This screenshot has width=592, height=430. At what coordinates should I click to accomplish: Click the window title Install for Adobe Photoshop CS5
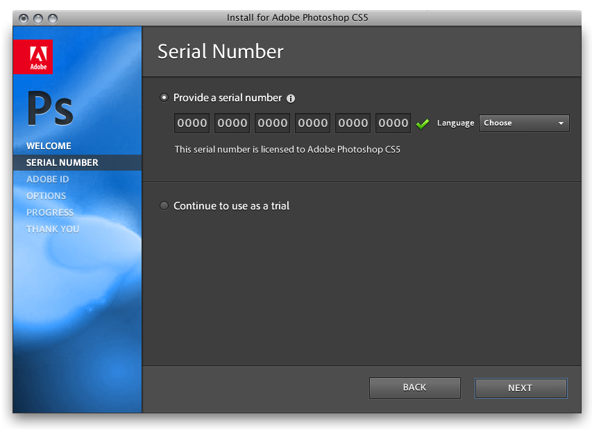[298, 18]
